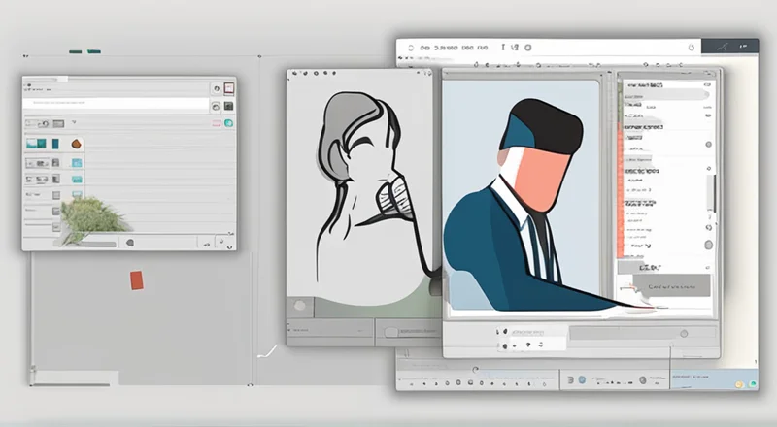This screenshot has width=777, height=427.
Task: Click the teal round icon in left panel
Action: tap(227, 123)
